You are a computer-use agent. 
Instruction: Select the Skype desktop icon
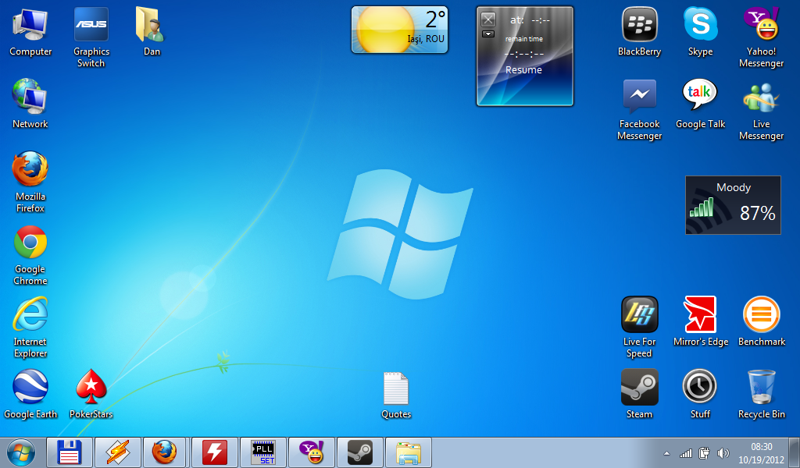point(701,31)
